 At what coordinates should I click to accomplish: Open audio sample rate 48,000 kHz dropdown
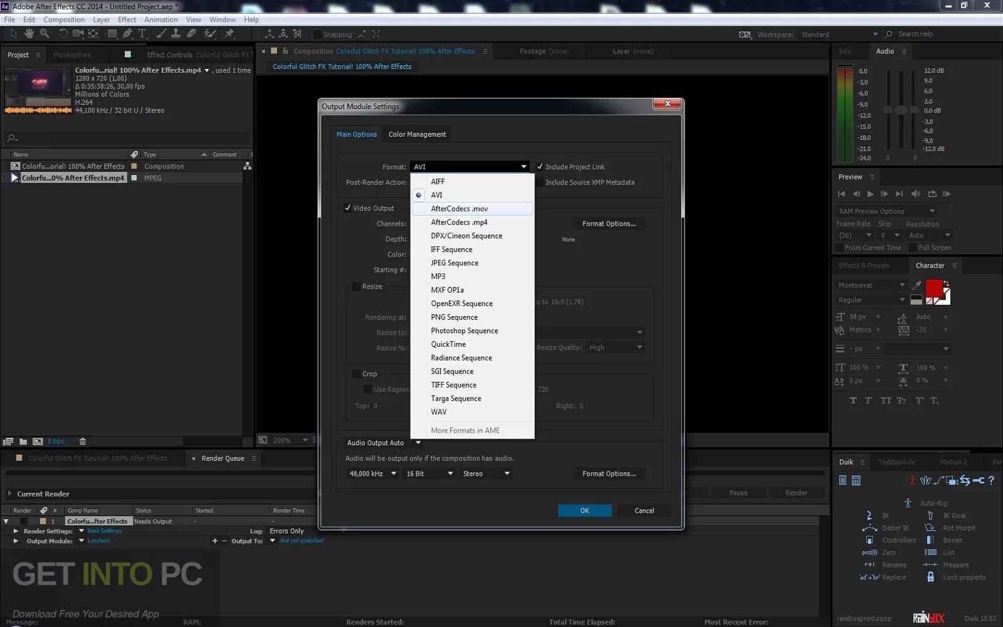pos(372,473)
